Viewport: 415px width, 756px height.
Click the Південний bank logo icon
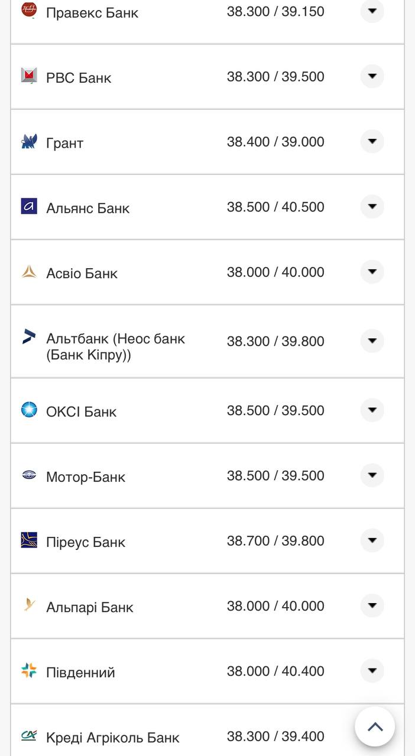[x=29, y=670]
